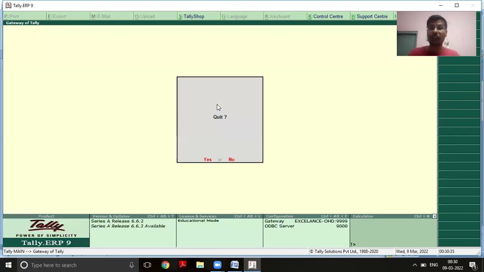Open Google Chrome from the taskbar

click(165, 265)
